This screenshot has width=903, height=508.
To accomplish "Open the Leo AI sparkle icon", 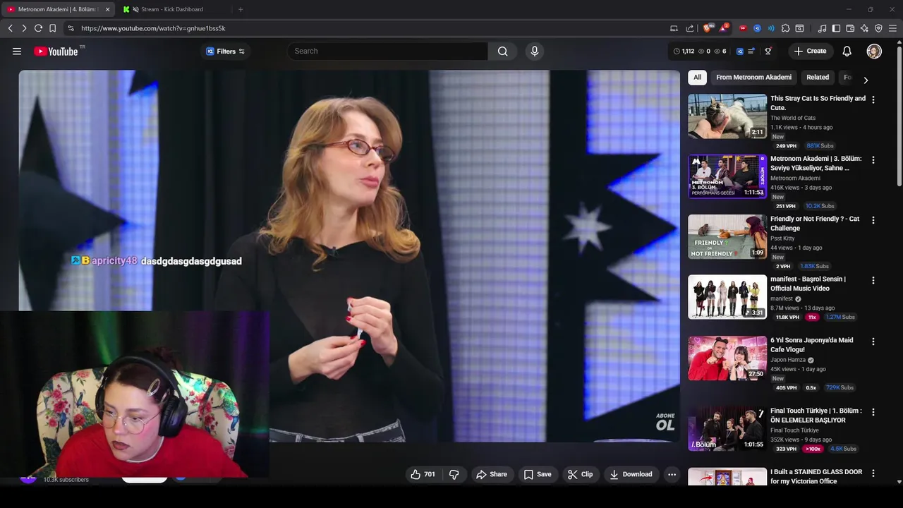I will coord(864,28).
